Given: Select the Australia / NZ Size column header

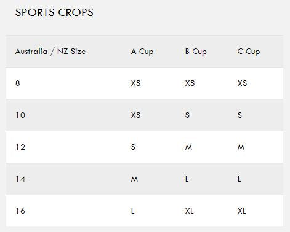Looking at the screenshot, I should [50, 52].
